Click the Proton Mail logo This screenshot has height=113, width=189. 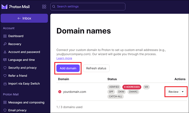(16, 7)
